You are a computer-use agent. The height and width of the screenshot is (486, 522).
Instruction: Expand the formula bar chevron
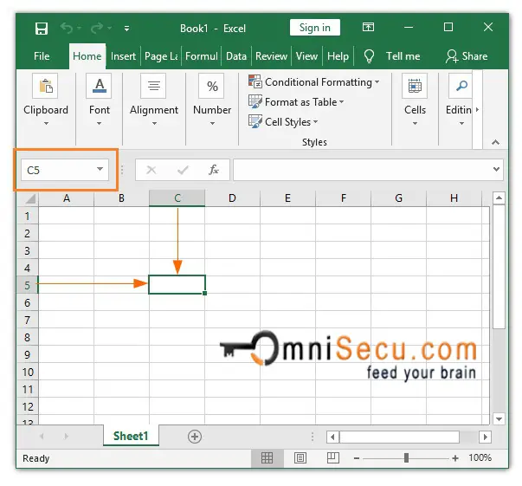click(496, 169)
